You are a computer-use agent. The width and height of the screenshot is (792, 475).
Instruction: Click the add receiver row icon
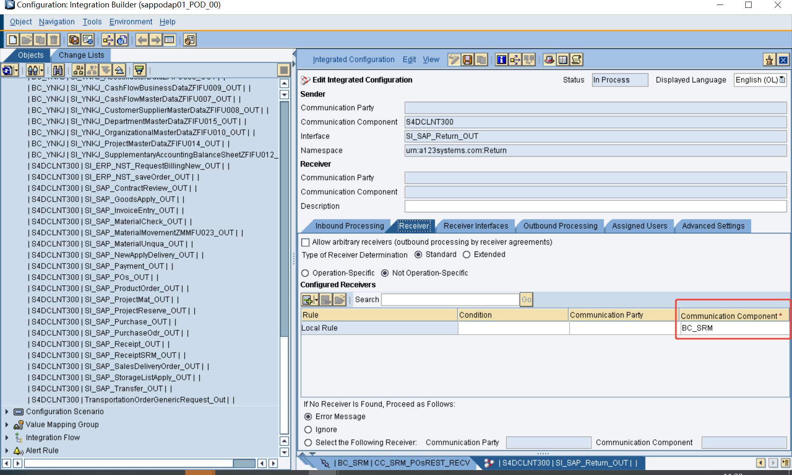[x=307, y=300]
